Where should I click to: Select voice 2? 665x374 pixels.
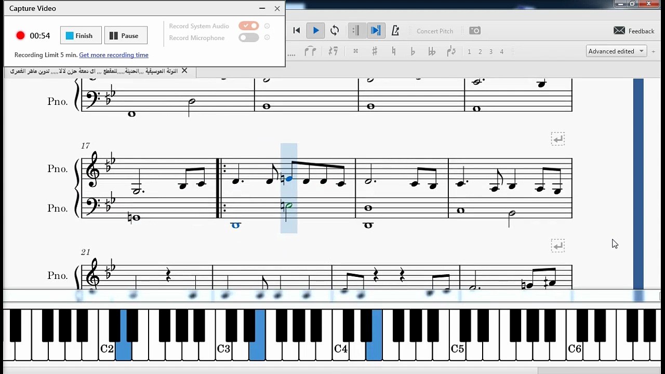coord(480,51)
